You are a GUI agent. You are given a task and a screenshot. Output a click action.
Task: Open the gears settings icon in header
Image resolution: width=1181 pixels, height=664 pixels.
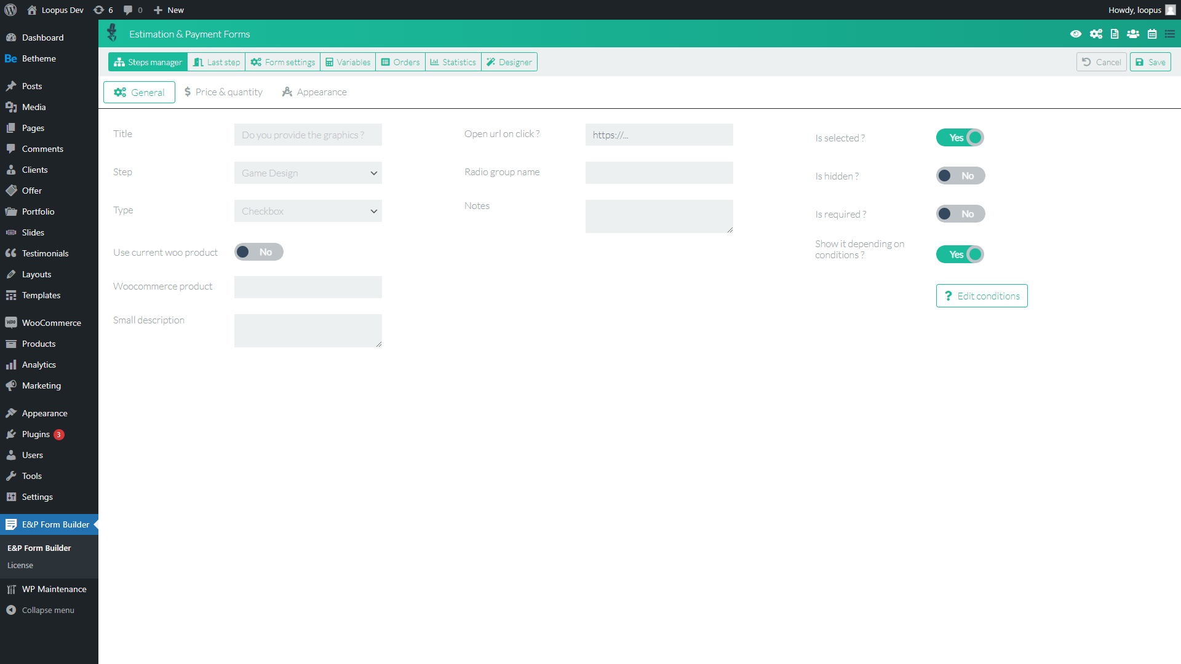point(1096,34)
